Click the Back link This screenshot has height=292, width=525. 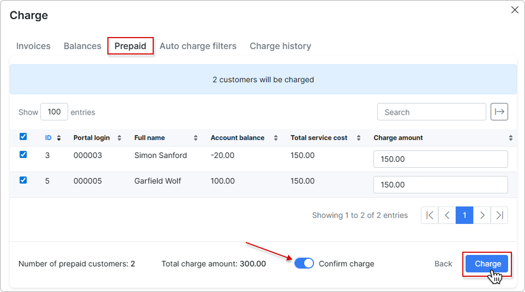pos(443,264)
